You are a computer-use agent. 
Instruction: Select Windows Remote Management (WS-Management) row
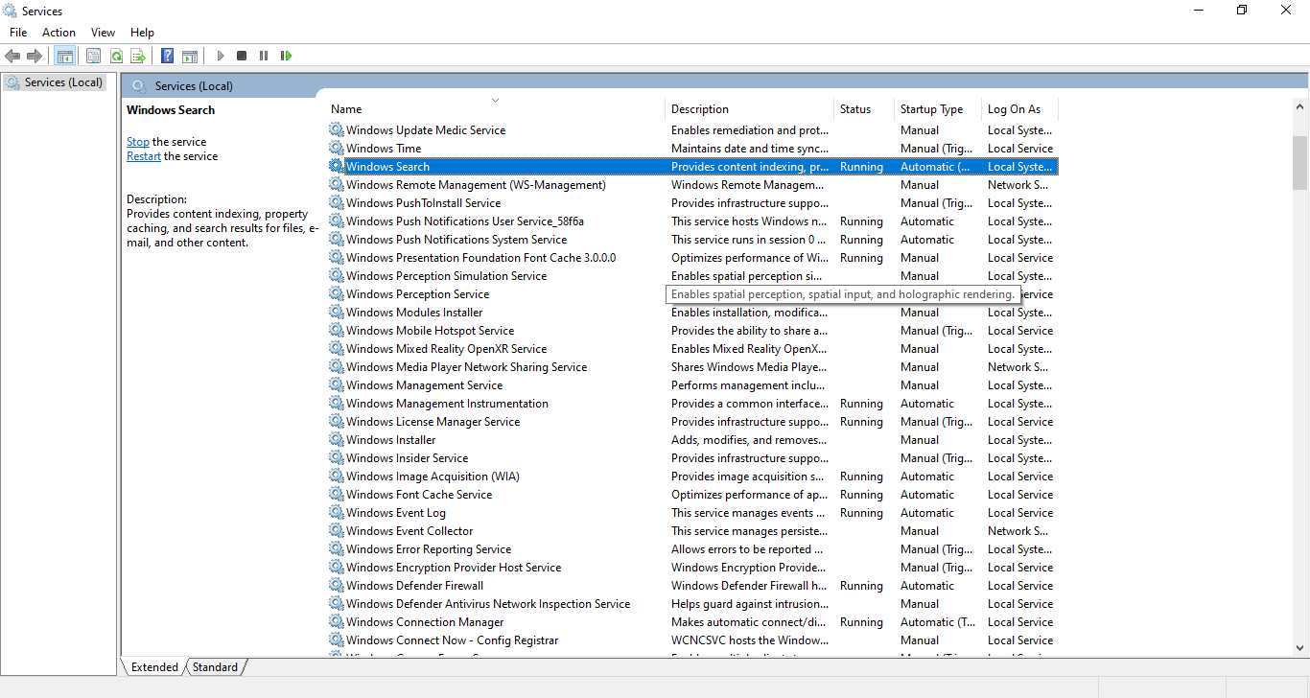[x=692, y=184]
